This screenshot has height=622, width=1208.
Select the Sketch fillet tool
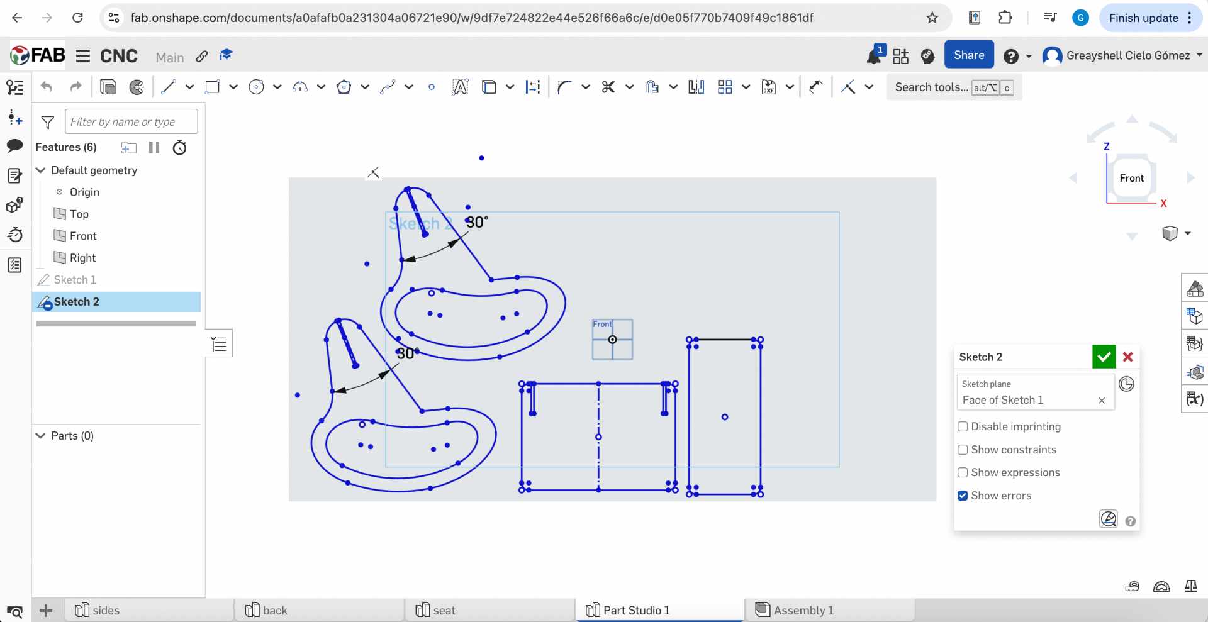565,87
